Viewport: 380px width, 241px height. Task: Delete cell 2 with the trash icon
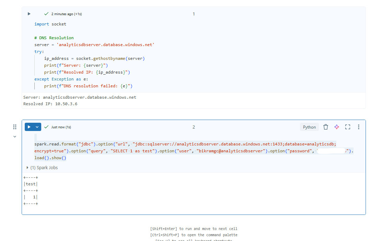325,127
